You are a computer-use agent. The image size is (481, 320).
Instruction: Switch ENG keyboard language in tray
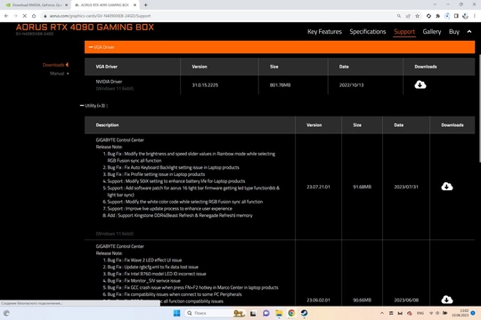point(420,313)
